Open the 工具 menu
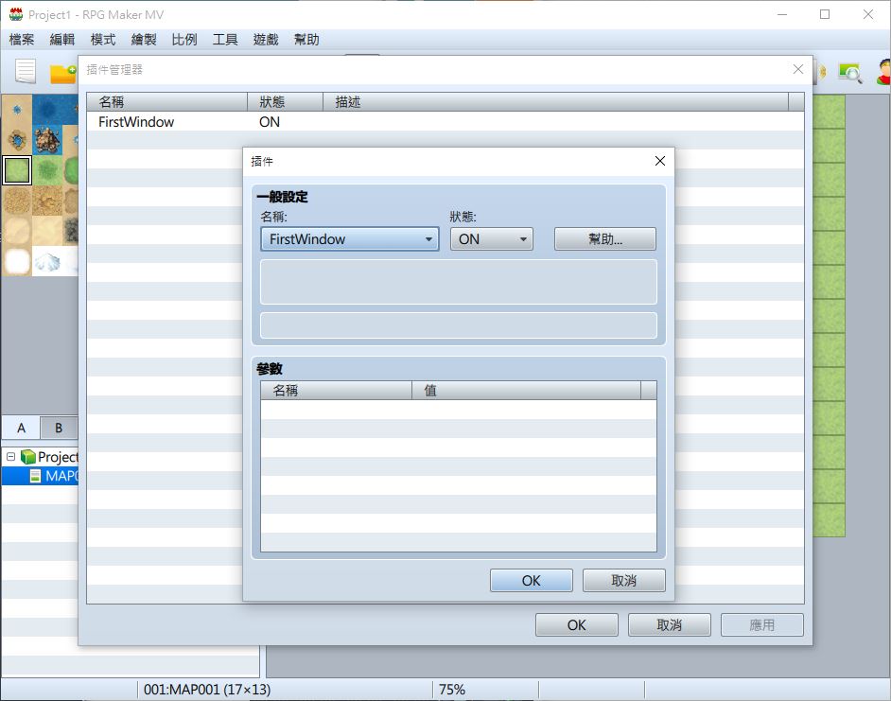This screenshot has width=891, height=701. tap(225, 39)
